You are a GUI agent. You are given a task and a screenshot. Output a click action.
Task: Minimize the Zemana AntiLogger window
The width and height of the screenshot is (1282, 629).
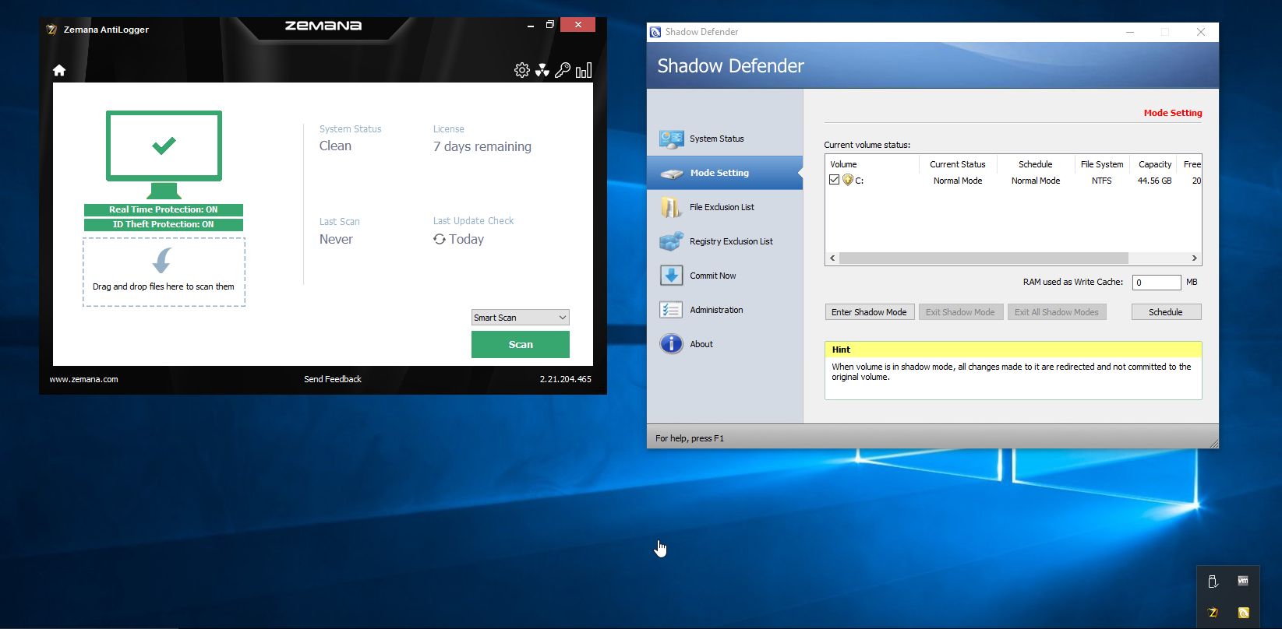point(531,26)
